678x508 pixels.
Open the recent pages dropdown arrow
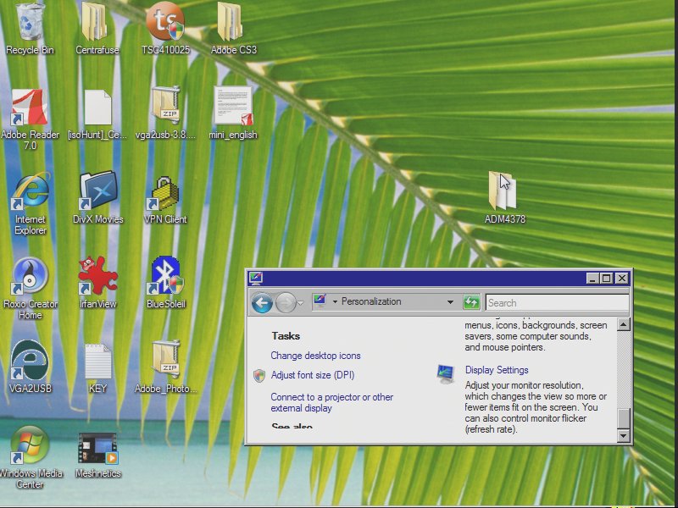pos(301,302)
